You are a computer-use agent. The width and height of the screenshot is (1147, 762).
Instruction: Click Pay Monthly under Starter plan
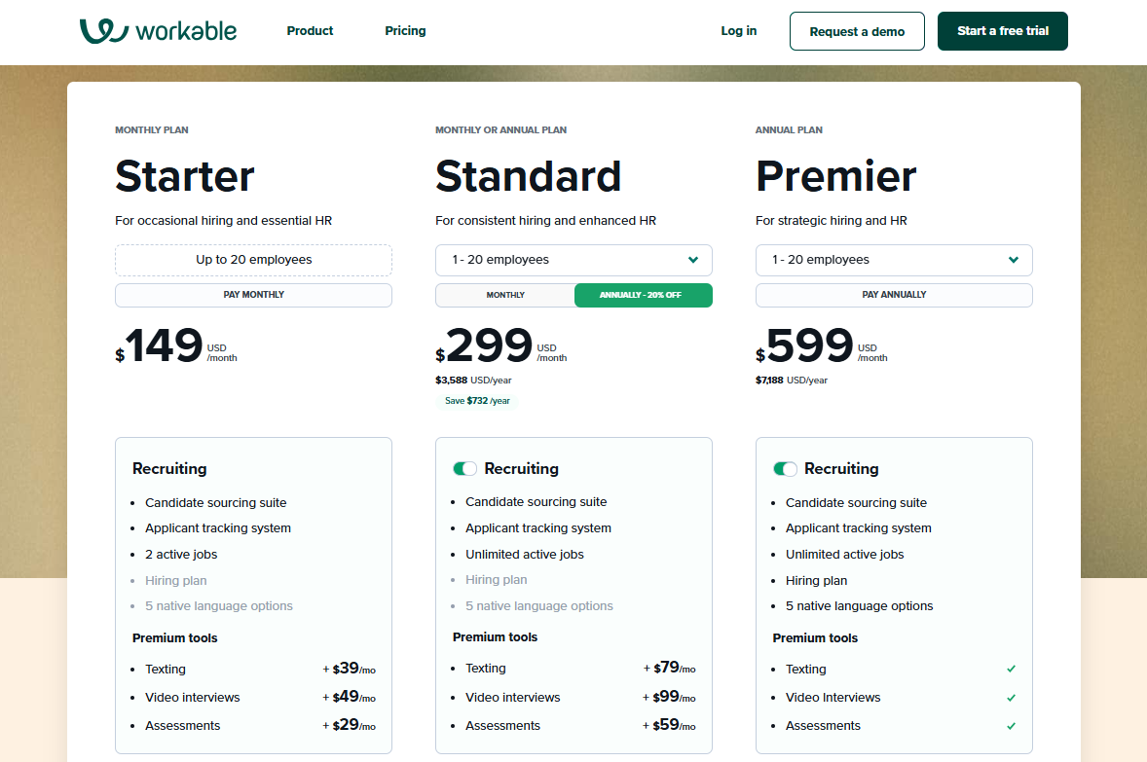[253, 295]
